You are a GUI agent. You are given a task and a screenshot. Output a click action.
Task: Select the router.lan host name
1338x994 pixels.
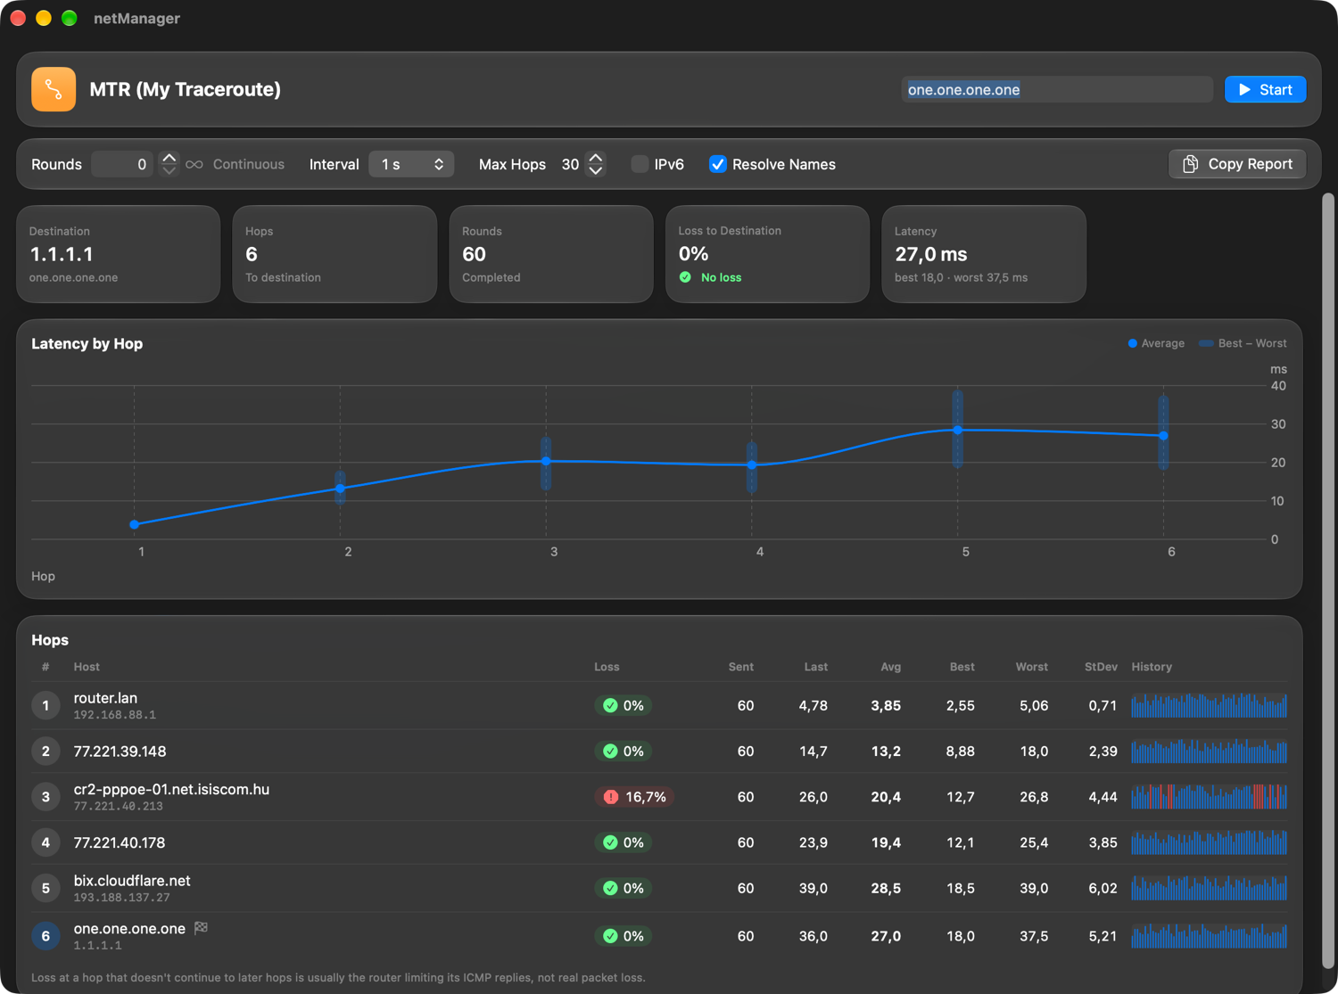[105, 698]
